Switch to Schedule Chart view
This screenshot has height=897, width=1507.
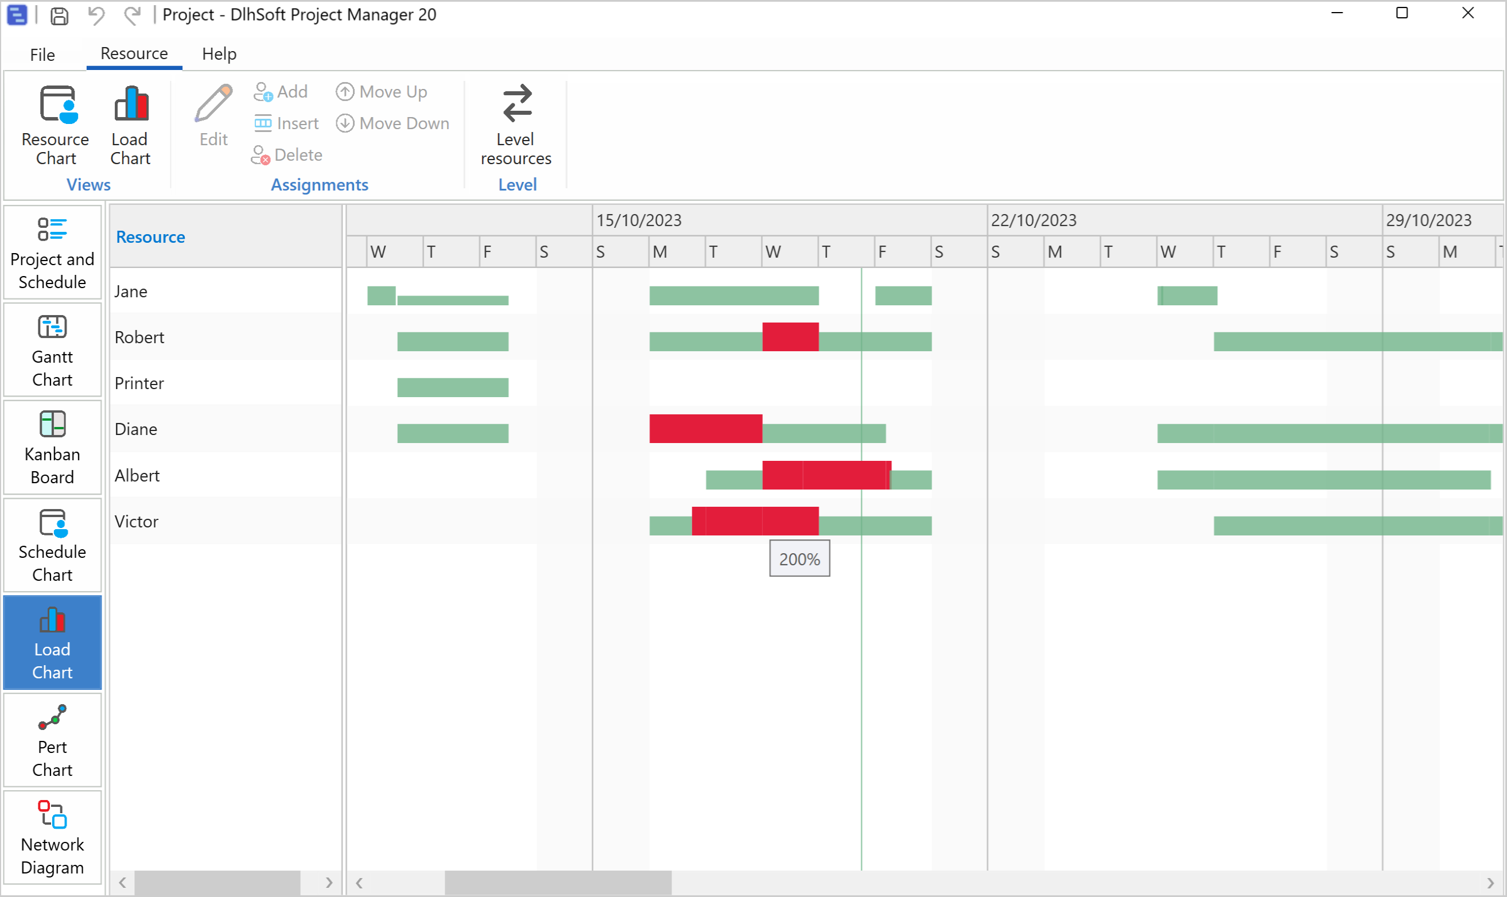[x=51, y=545]
